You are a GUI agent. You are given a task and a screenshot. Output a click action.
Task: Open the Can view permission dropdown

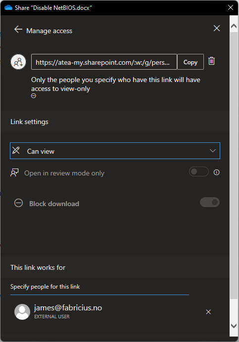tap(115, 151)
